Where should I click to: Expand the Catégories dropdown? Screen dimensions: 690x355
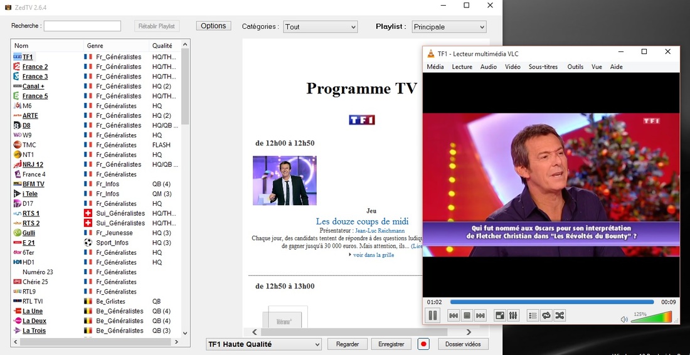(x=321, y=27)
